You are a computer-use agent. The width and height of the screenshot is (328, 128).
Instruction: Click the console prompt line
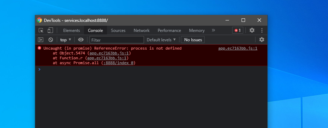(151, 69)
